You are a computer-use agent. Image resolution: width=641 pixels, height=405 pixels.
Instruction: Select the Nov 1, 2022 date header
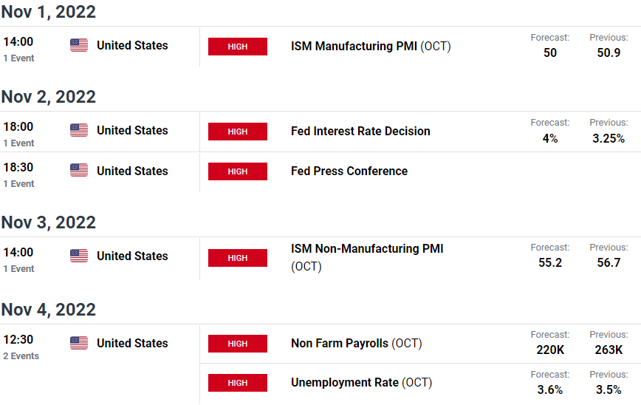point(48,12)
